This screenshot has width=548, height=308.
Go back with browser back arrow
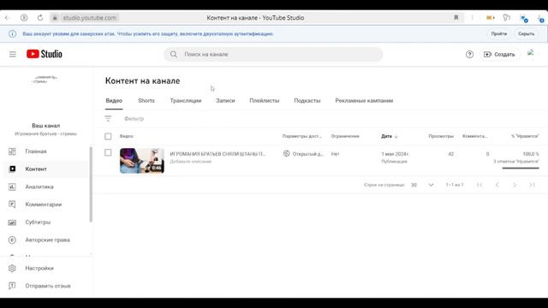click(x=8, y=18)
